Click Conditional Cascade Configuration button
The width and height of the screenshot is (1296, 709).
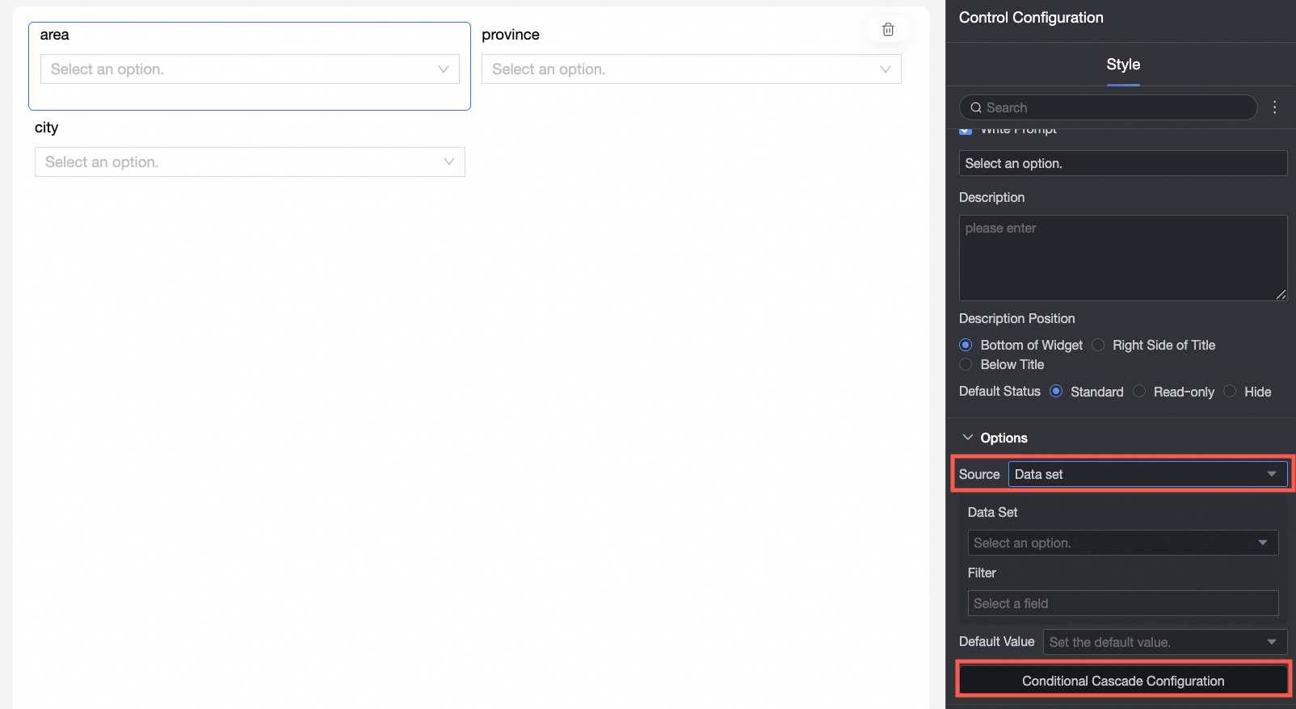coord(1123,681)
